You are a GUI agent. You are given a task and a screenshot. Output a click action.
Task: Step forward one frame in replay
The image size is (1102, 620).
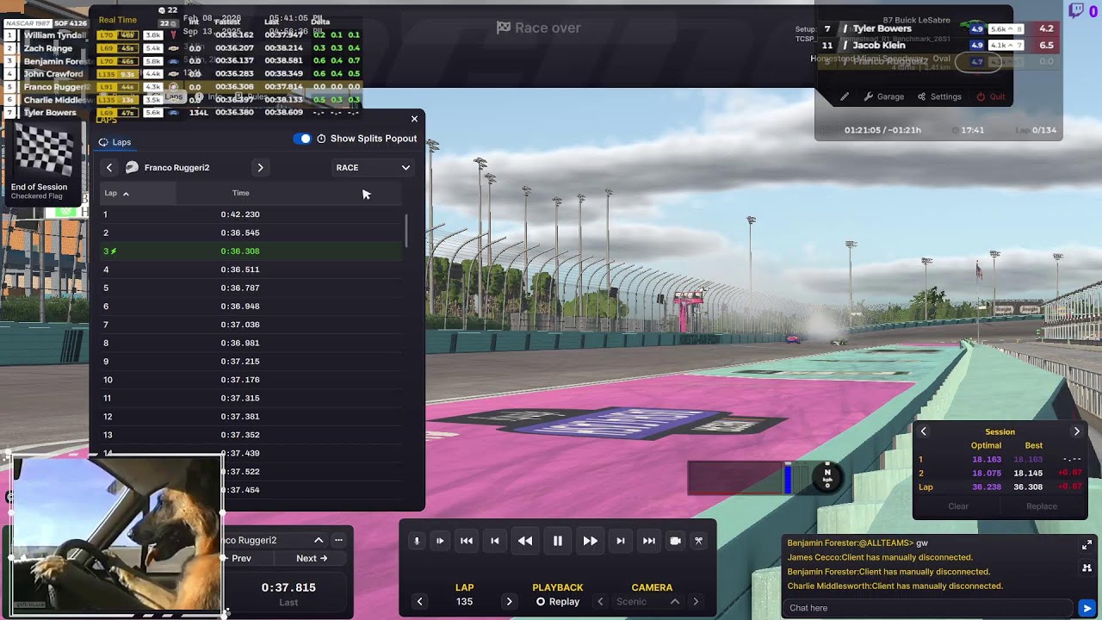pyautogui.click(x=621, y=541)
